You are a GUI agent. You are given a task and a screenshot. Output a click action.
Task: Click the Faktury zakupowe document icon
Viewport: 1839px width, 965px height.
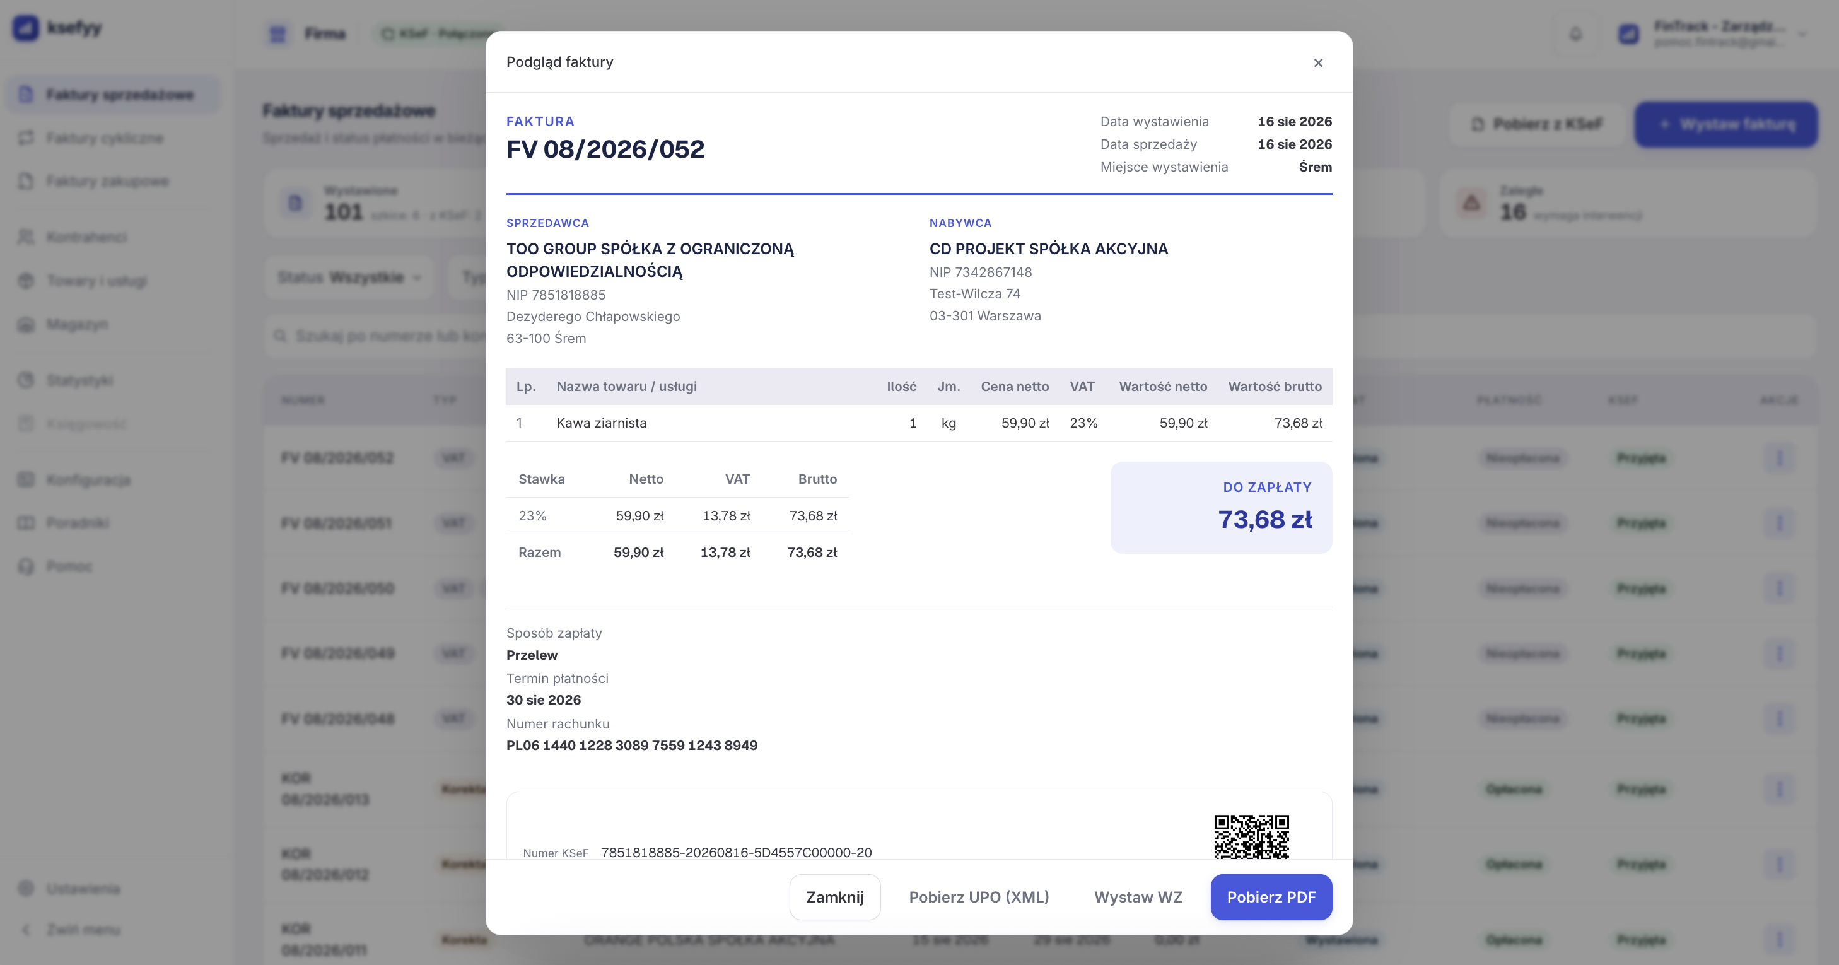26,181
